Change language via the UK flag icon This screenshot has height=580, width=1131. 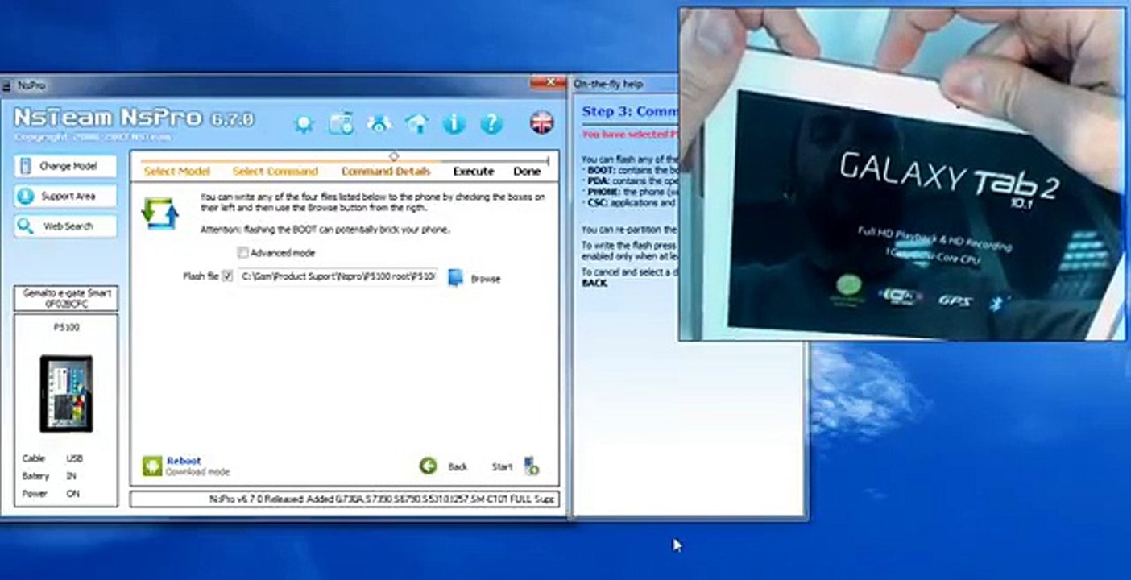(x=541, y=122)
